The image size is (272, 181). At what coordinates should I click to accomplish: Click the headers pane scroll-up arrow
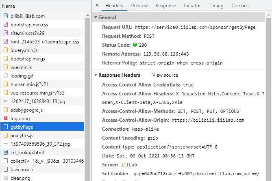[x=268, y=15]
